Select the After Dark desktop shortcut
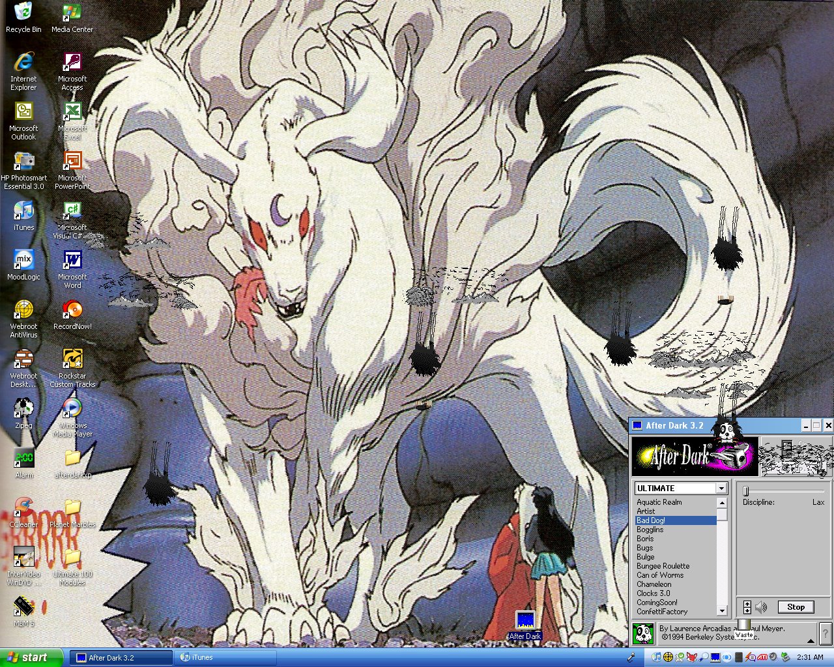This screenshot has width=834, height=667. tap(525, 625)
